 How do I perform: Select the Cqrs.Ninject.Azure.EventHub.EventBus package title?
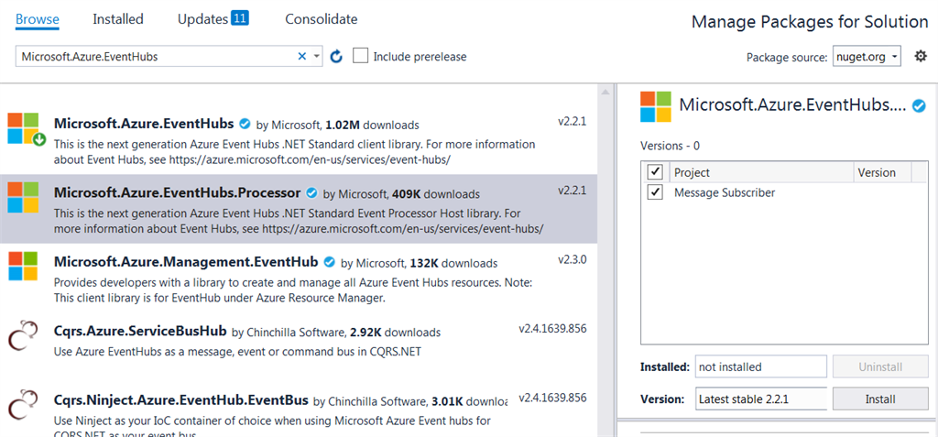[x=181, y=399]
